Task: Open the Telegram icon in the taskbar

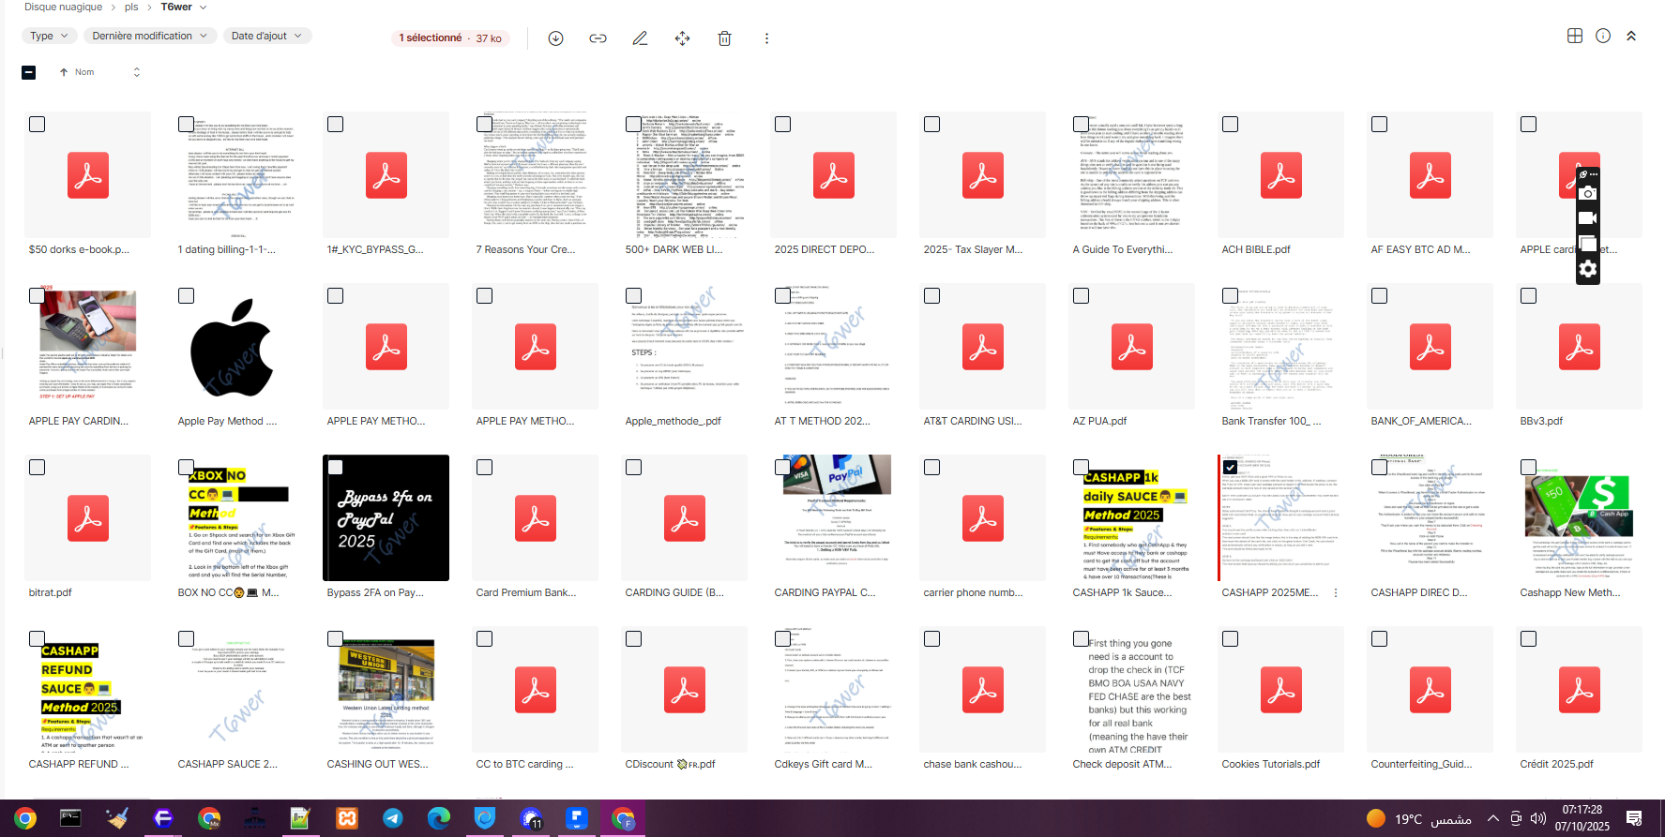Action: tap(393, 818)
